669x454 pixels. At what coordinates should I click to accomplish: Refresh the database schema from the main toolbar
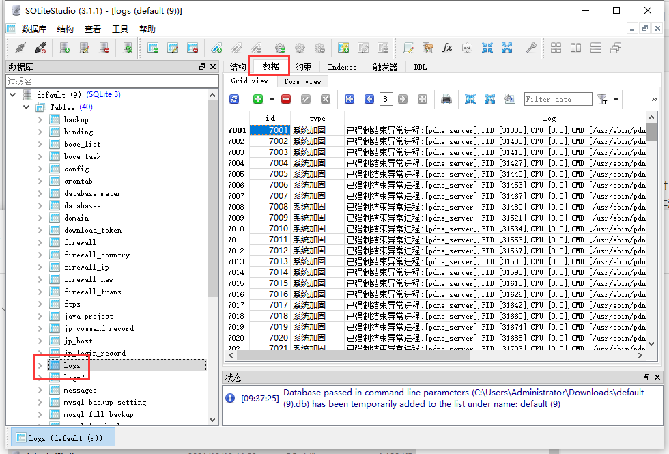[128, 48]
